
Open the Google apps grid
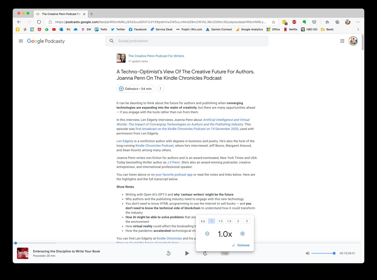(342, 41)
